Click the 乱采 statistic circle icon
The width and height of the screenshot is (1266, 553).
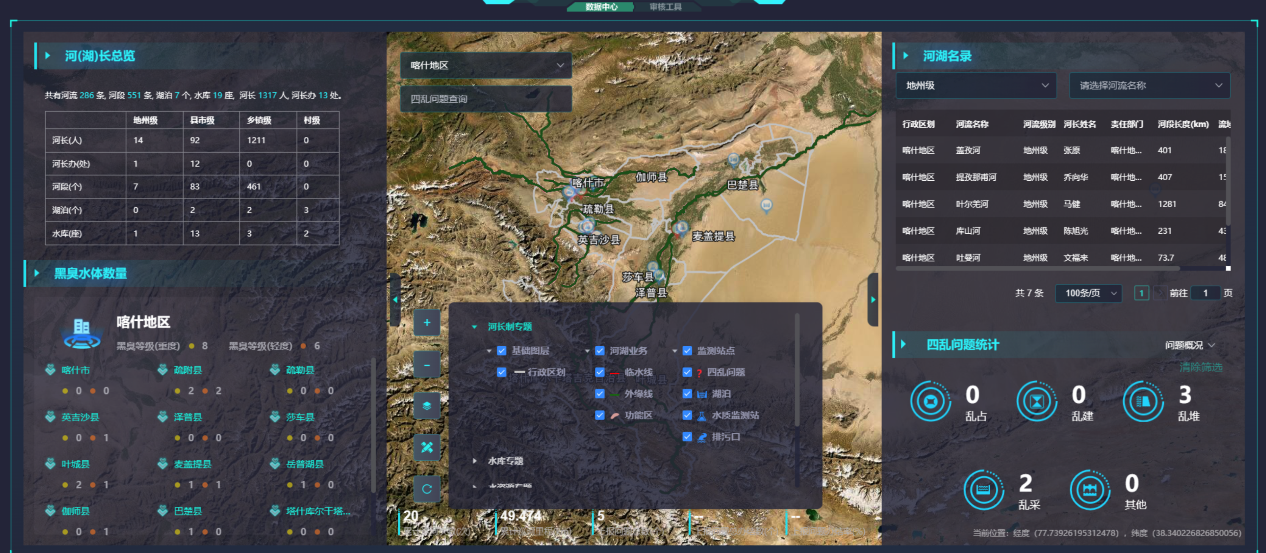pos(984,490)
